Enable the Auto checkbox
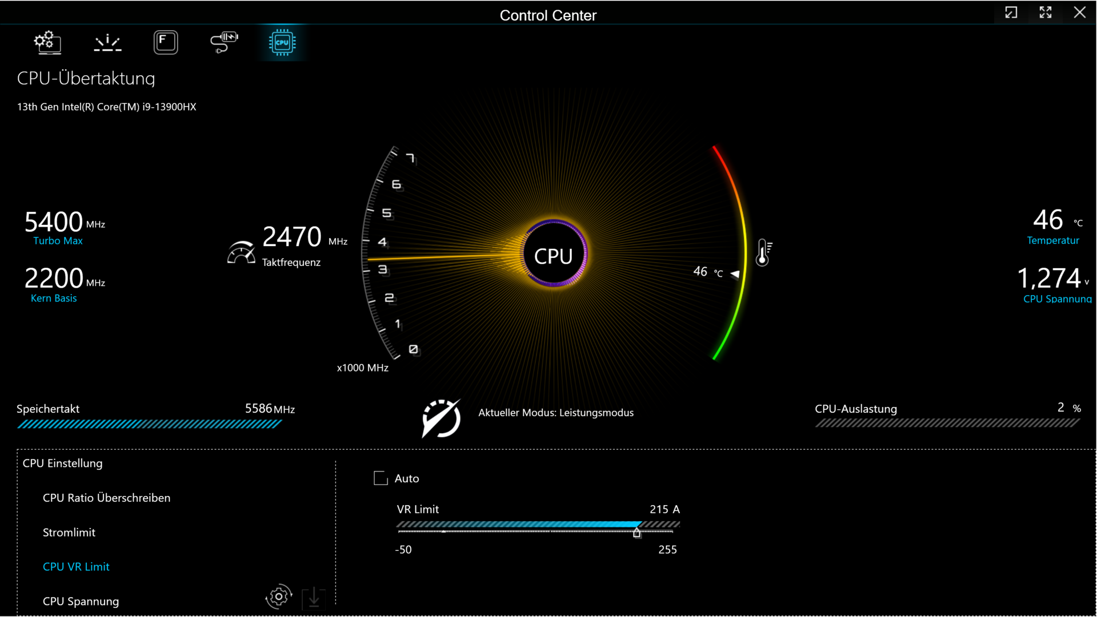 pos(381,478)
